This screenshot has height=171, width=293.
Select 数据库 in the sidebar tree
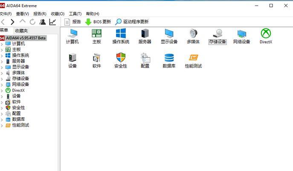tap(18, 119)
